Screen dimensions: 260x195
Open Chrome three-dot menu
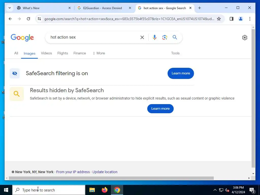coord(250,19)
